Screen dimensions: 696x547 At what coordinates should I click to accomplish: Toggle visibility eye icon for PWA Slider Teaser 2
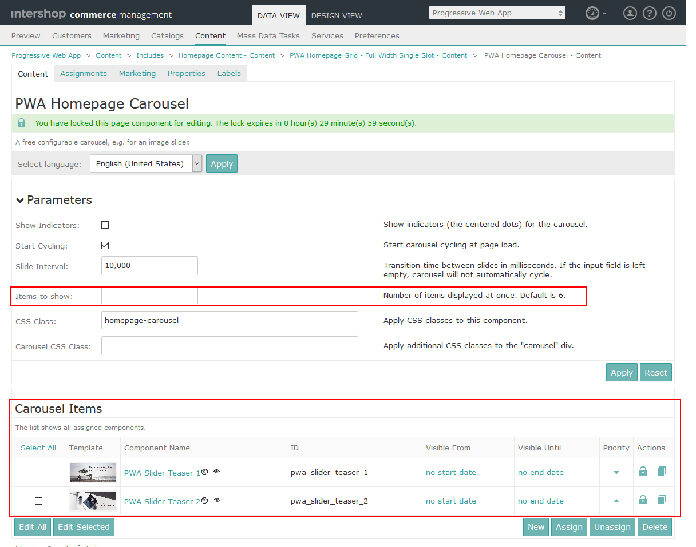[x=216, y=499]
